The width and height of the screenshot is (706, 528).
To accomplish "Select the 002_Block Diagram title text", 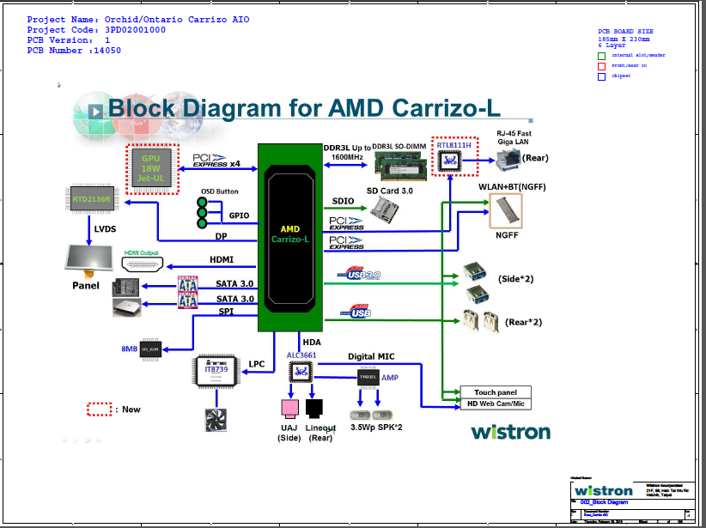I will 604,502.
